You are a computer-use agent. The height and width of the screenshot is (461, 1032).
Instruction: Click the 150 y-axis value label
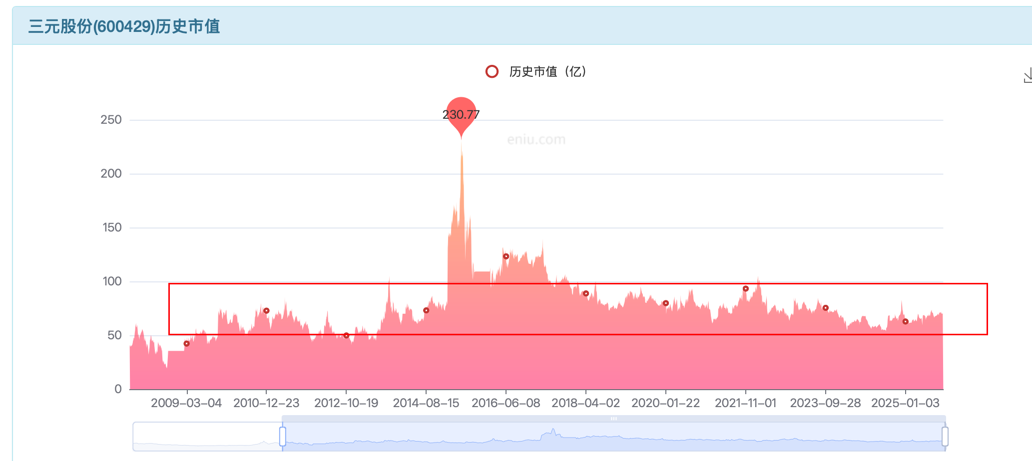click(112, 228)
